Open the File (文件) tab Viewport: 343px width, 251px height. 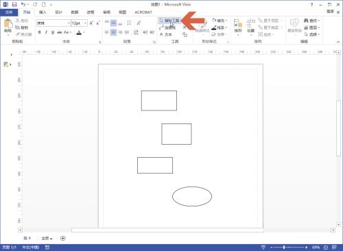coord(9,12)
